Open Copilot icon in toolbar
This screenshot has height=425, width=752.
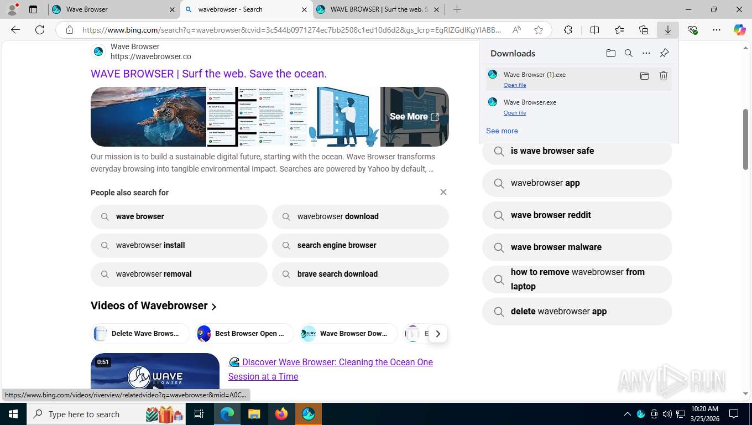740,30
